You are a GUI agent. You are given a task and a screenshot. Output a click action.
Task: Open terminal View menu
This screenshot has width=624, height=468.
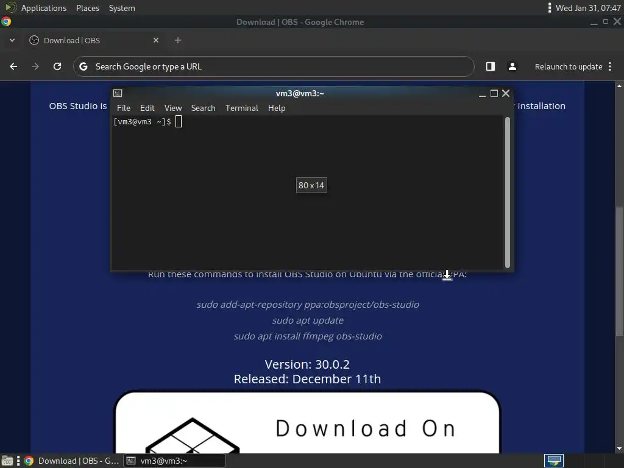tap(173, 108)
